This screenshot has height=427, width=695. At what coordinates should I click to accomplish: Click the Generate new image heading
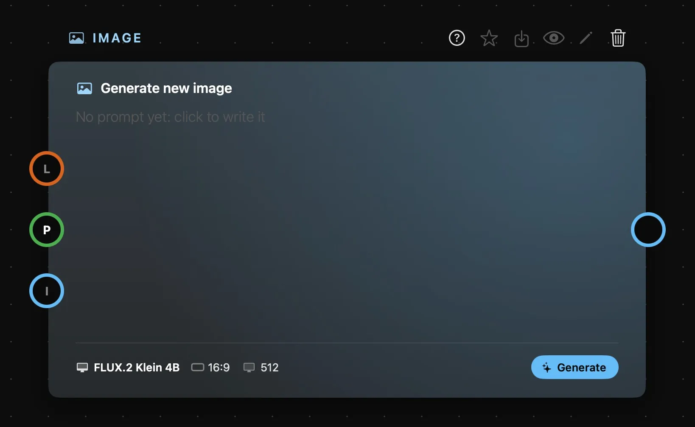tap(166, 88)
